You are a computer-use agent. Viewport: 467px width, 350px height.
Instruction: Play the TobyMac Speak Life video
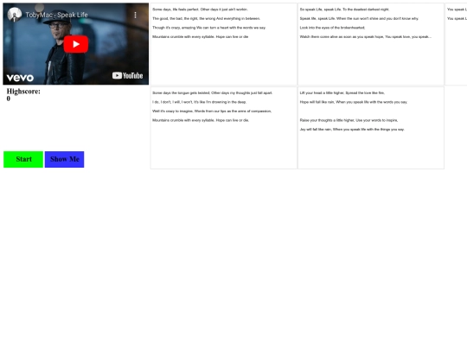pos(75,44)
